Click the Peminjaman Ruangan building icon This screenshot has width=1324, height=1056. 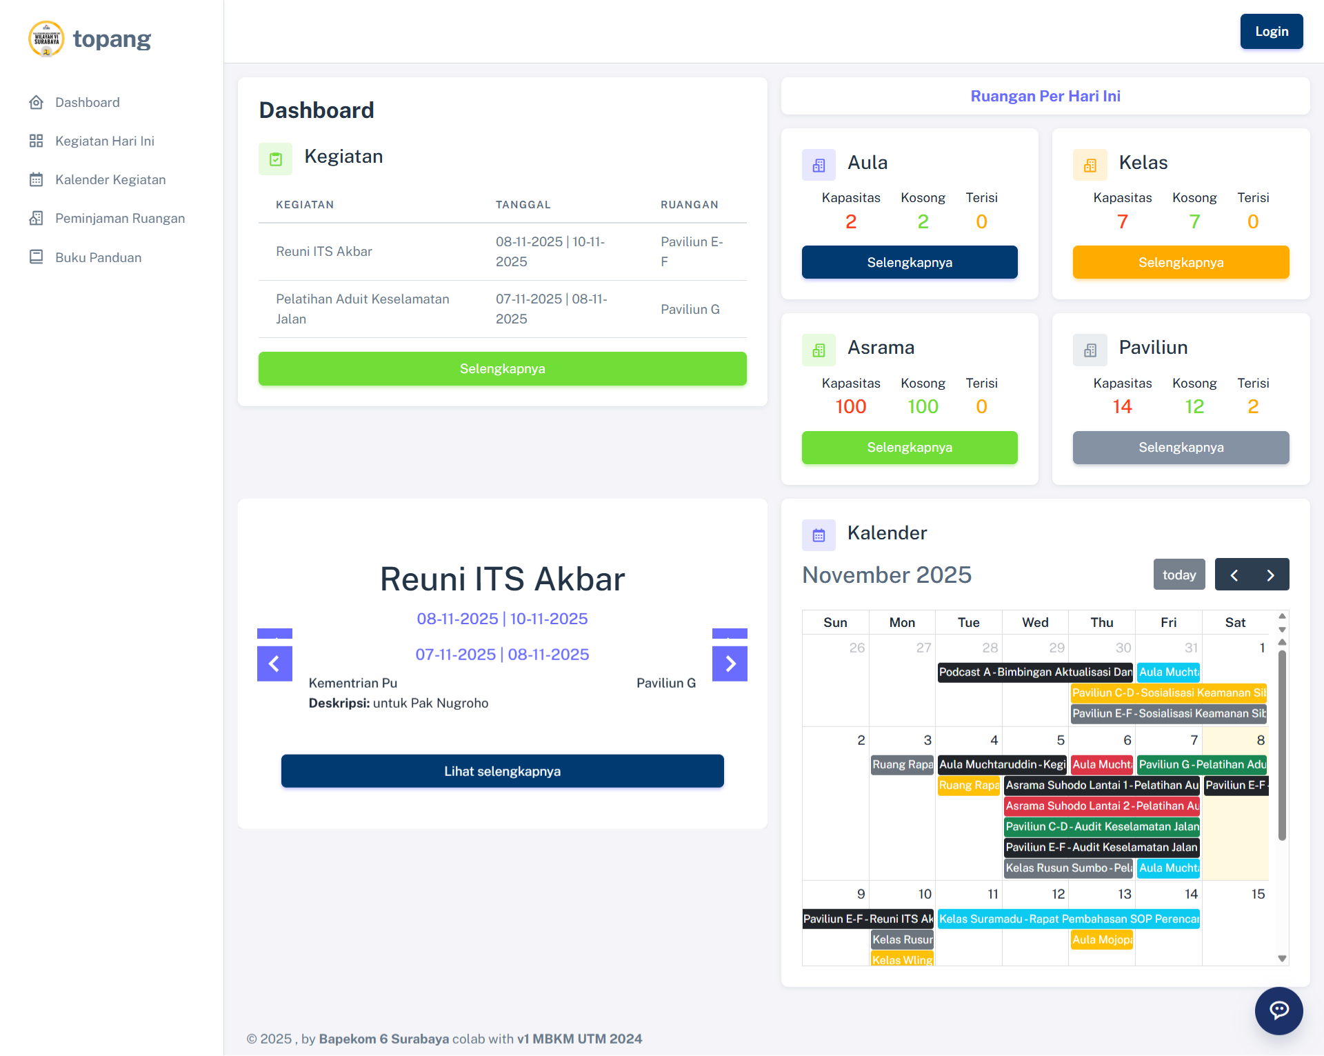pyautogui.click(x=37, y=218)
